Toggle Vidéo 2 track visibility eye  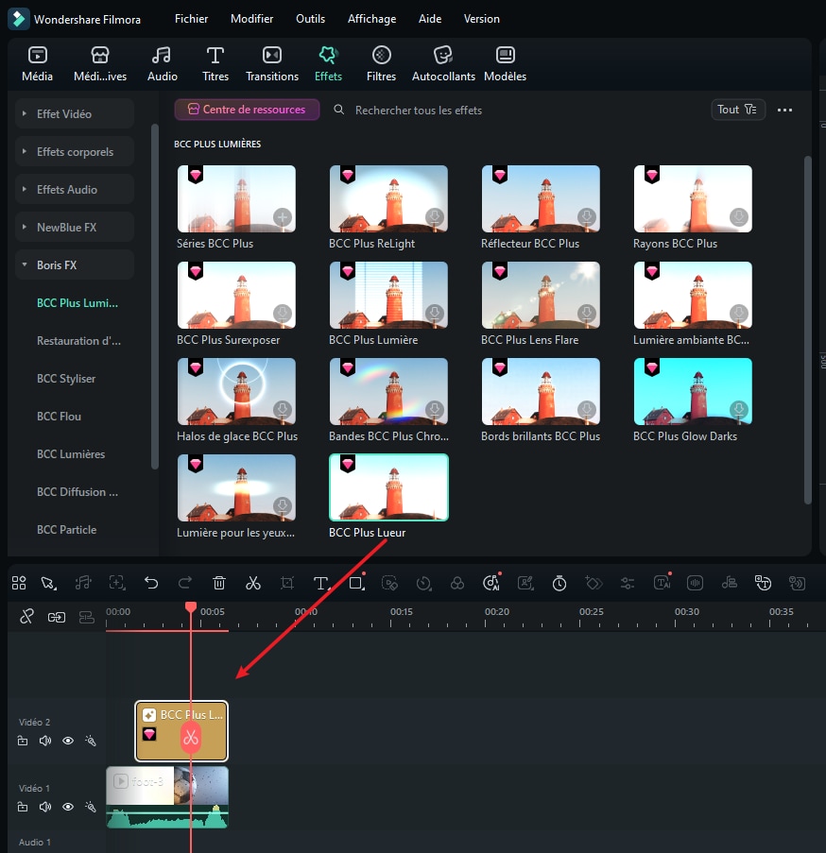point(68,741)
